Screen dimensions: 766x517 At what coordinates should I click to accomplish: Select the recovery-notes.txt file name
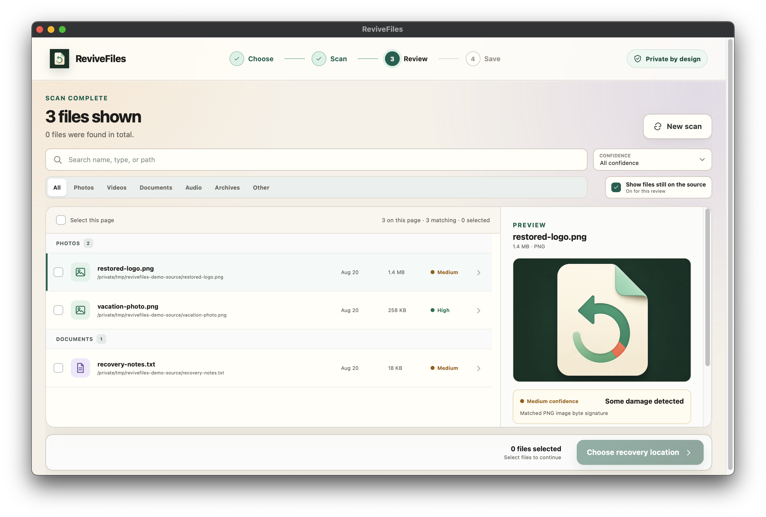[126, 364]
